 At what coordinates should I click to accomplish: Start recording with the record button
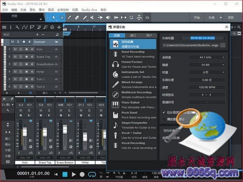point(82,174)
